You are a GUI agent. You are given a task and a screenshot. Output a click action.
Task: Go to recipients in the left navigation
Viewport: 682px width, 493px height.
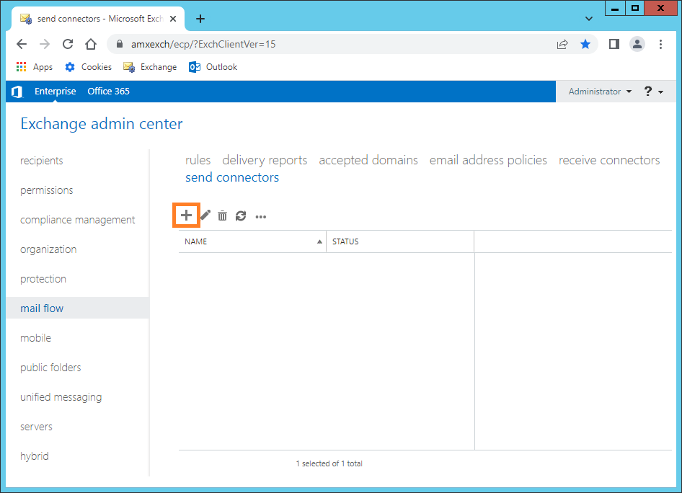tap(41, 161)
